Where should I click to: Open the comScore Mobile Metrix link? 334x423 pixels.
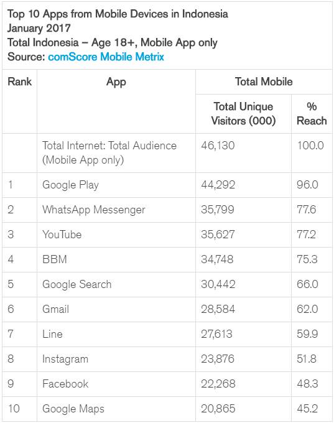point(106,57)
